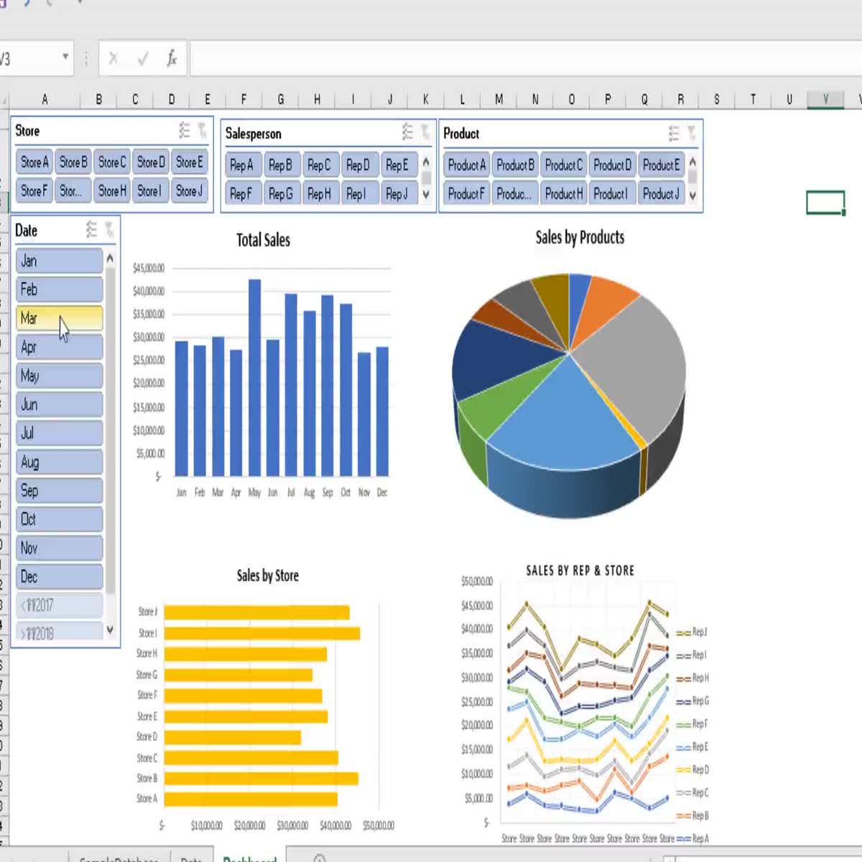Viewport: 862px width, 862px height.
Task: Click the Oct date slicer button
Action: (x=59, y=519)
